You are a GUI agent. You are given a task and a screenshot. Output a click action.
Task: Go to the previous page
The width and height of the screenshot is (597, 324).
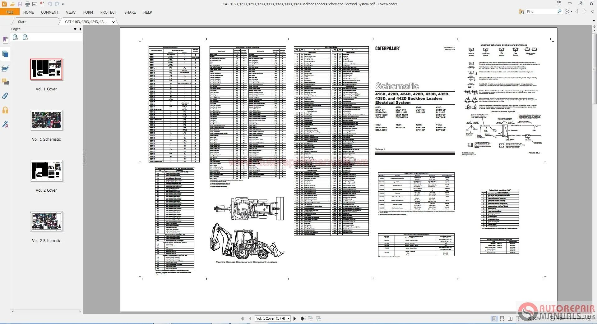tap(250, 318)
